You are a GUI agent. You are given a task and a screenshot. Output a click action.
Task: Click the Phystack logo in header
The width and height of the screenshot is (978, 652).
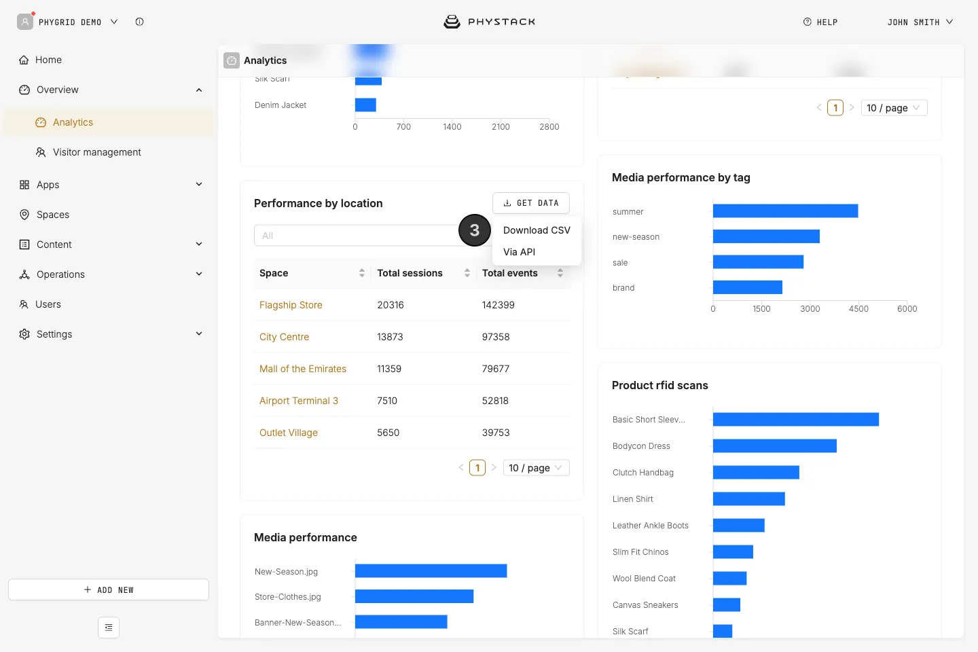click(x=489, y=22)
